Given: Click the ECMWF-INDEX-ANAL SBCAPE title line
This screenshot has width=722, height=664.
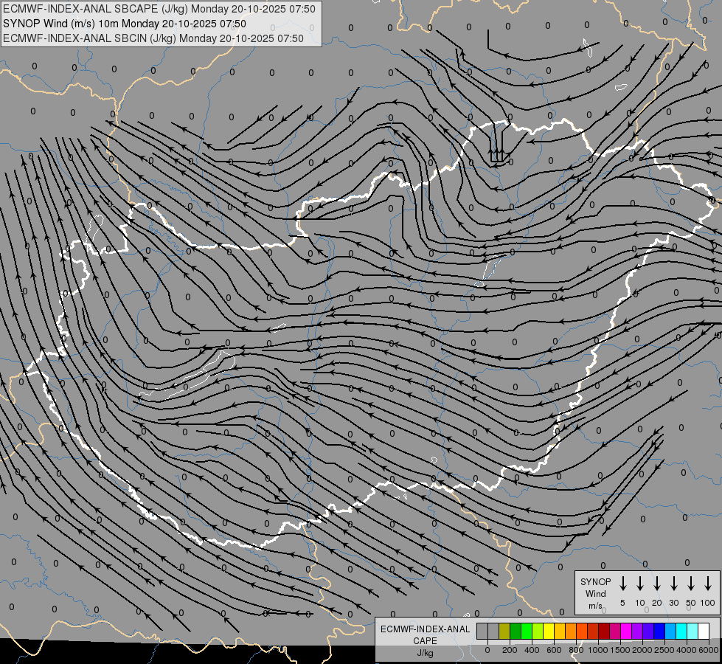Looking at the screenshot, I should pyautogui.click(x=159, y=9).
